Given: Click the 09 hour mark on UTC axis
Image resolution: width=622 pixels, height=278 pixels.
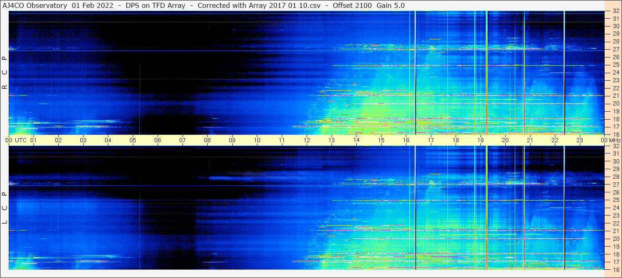Looking at the screenshot, I should (232, 140).
